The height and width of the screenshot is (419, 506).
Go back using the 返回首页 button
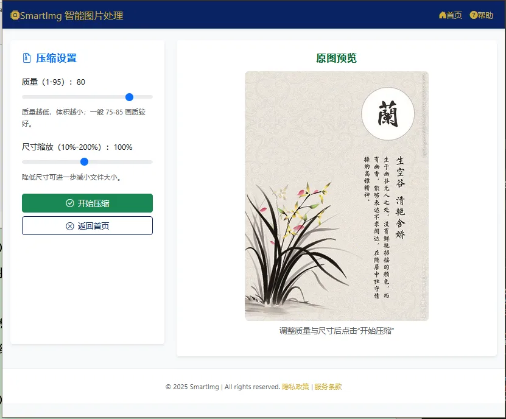pyautogui.click(x=87, y=226)
